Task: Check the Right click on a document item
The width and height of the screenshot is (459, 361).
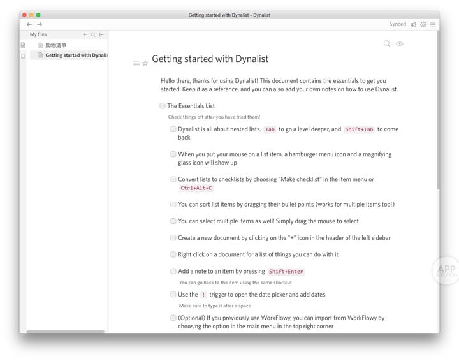Action: point(173,254)
